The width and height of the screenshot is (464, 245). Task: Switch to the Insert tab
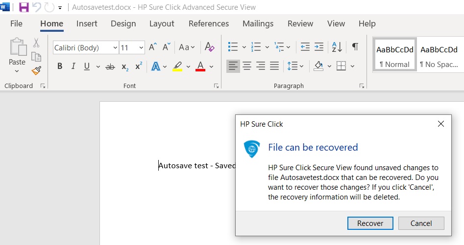tap(87, 23)
